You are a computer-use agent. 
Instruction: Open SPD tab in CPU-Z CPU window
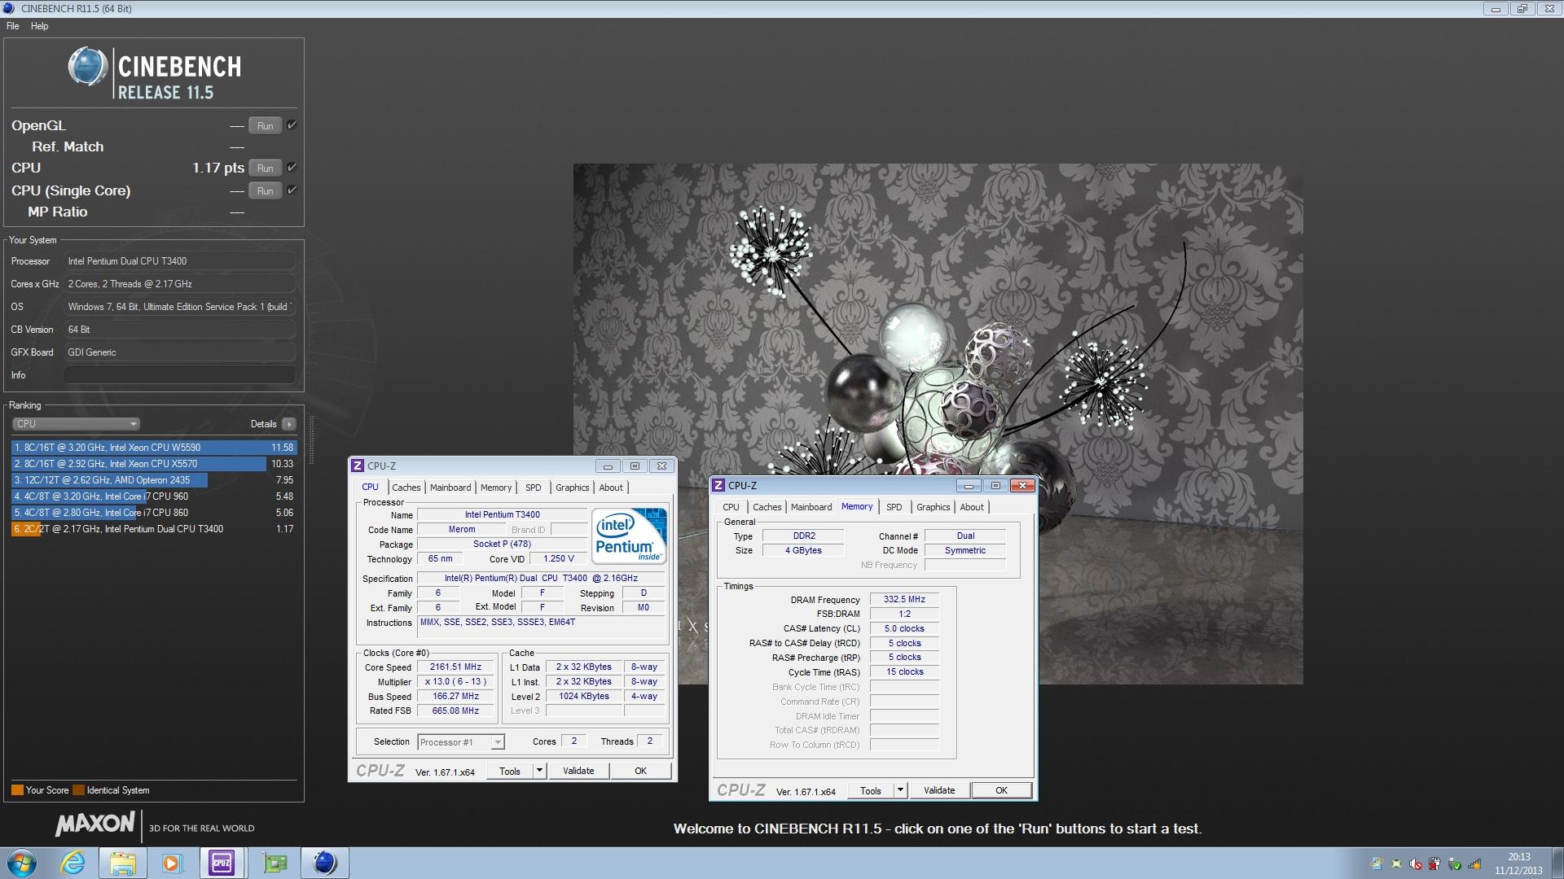[x=533, y=488]
